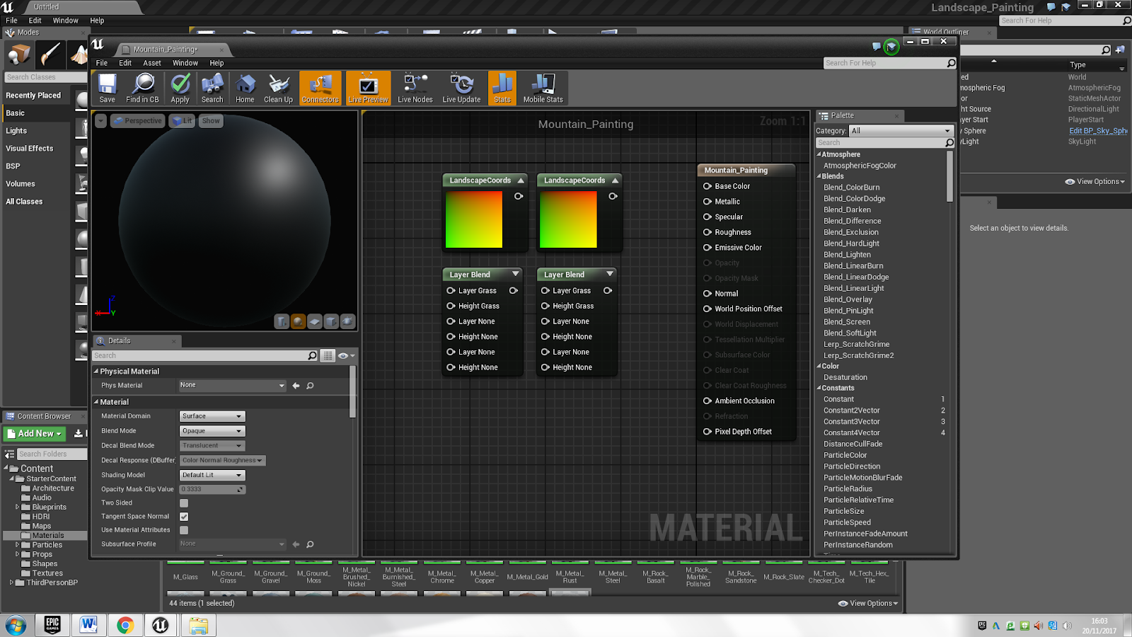Open material editor Window menu

[x=185, y=63]
